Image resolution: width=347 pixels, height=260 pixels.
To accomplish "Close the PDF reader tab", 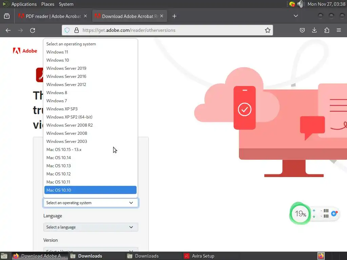I will (85, 16).
